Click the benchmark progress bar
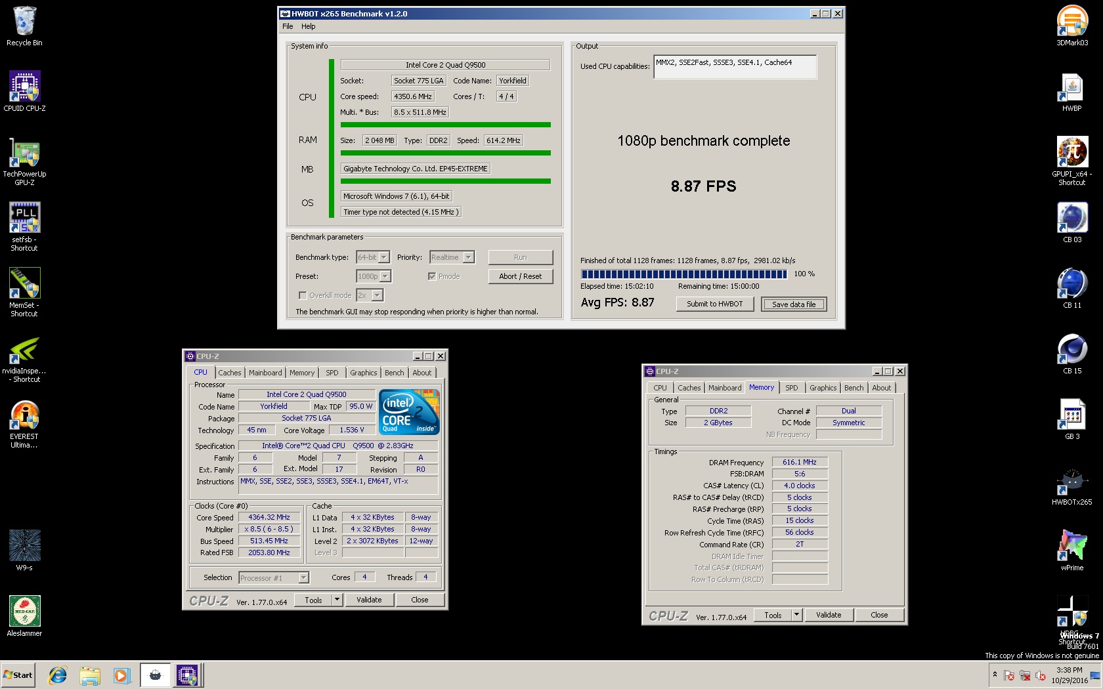Viewport: 1103px width, 689px height. (684, 274)
